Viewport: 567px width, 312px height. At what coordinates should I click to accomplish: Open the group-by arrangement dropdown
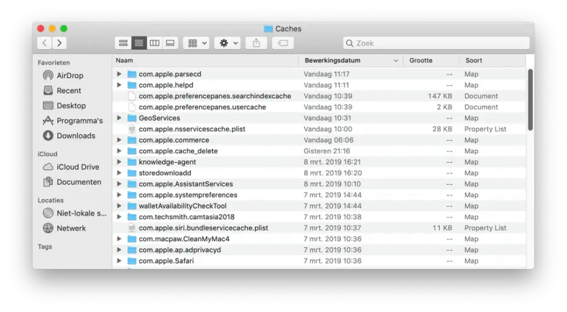coord(197,43)
